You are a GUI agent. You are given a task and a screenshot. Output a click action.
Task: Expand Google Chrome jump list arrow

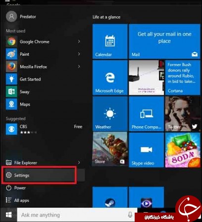click(79, 41)
